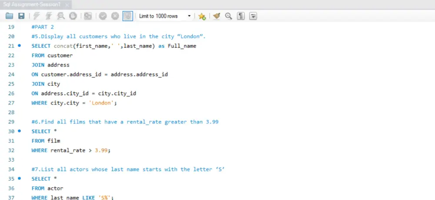Viewport: 435px width, 200px height.
Task: Click the address.city_id = city.city_id line
Action: [84, 93]
